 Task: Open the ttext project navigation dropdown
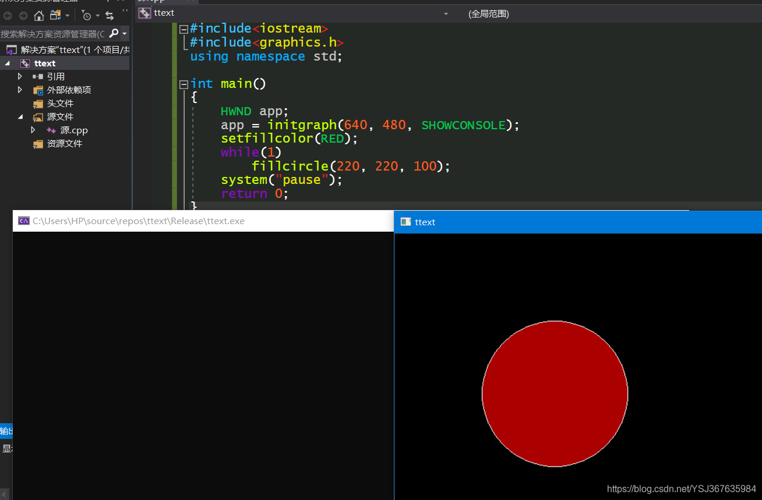pos(446,13)
